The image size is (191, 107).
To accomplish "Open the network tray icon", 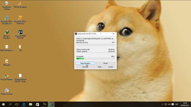I will point(166,104).
